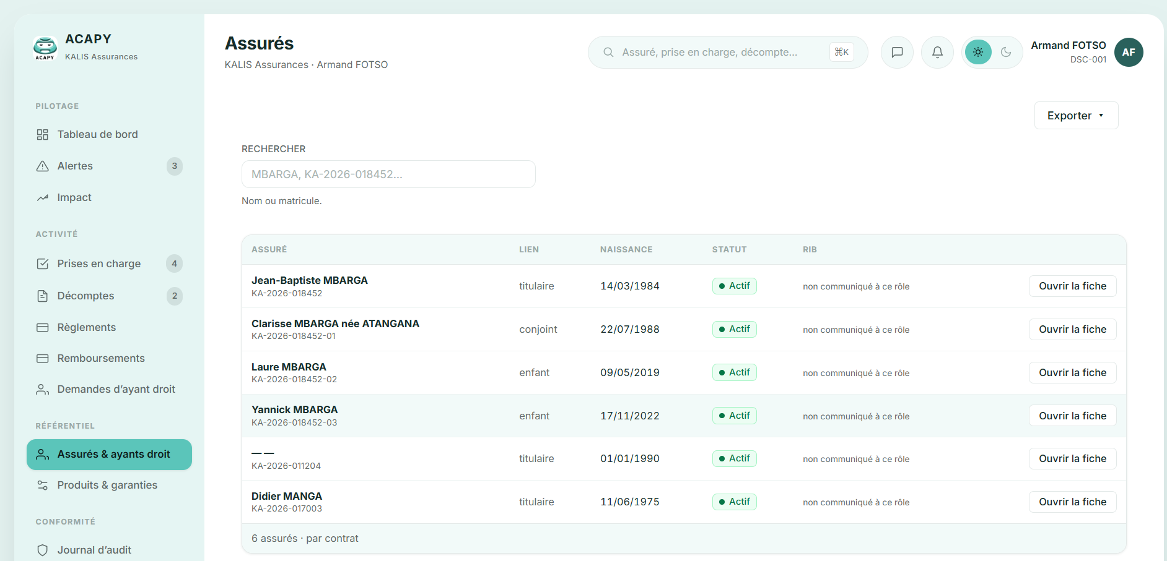Click matricule KA-2026-018452-01
Screen dimensions: 1167x561
294,336
